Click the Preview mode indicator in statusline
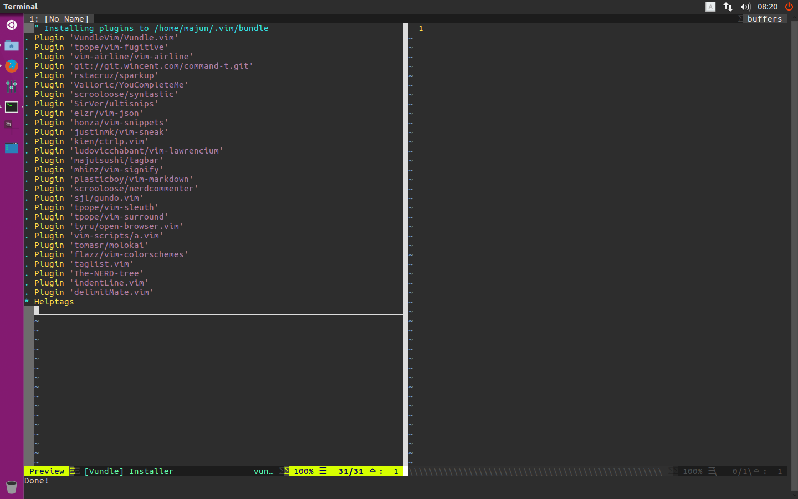The height and width of the screenshot is (499, 798). [47, 471]
